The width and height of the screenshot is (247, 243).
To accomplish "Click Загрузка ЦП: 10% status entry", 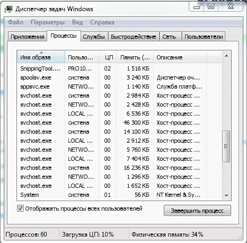I will [x=88, y=234].
